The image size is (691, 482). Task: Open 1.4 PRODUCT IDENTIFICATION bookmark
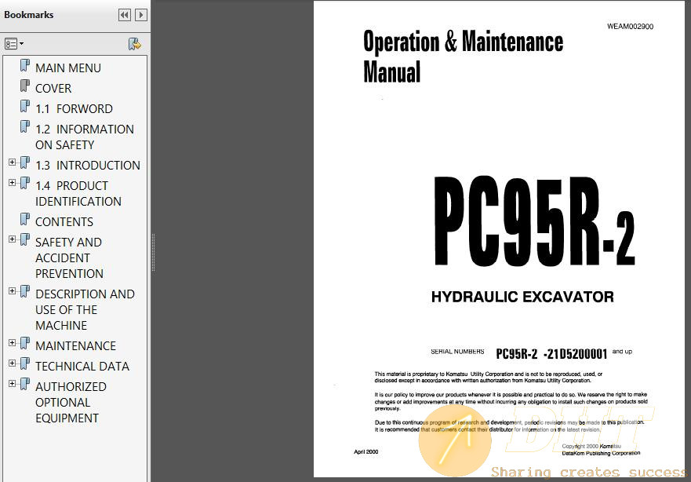[x=78, y=193]
